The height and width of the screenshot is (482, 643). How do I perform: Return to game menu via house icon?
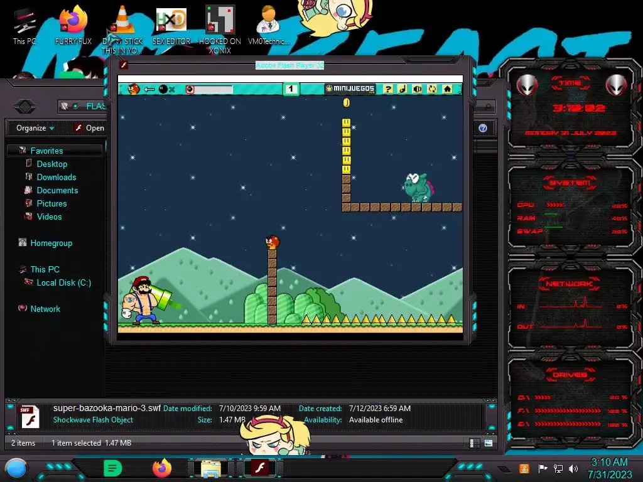(447, 89)
